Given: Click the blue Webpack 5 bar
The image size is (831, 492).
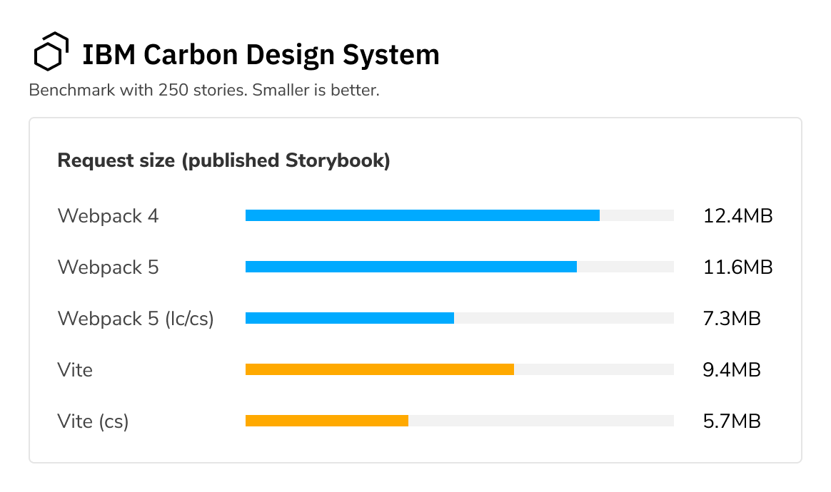Looking at the screenshot, I should (411, 267).
